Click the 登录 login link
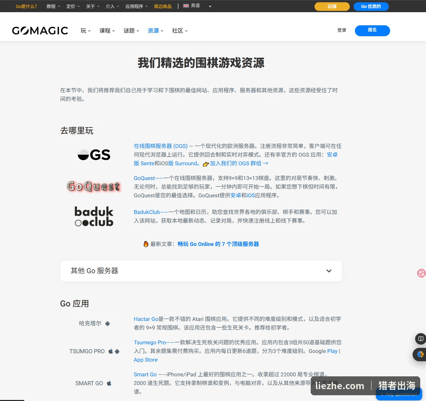The height and width of the screenshot is (401, 426). 342,30
